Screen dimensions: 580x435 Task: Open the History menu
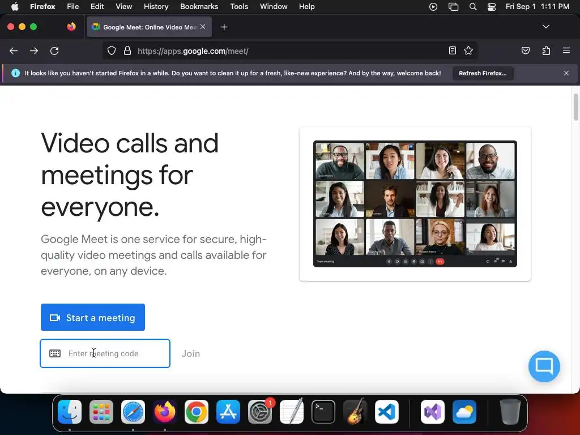(156, 7)
